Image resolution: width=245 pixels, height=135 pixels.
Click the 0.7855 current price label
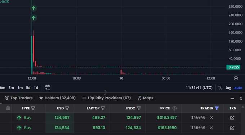click(x=233, y=67)
